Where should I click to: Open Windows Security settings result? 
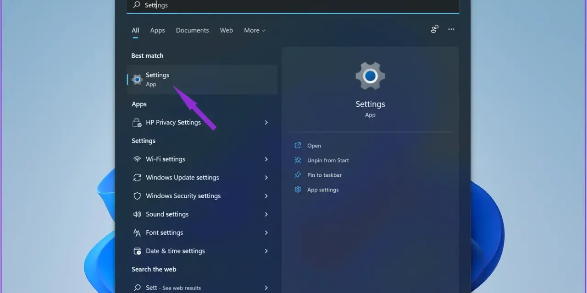[202, 196]
